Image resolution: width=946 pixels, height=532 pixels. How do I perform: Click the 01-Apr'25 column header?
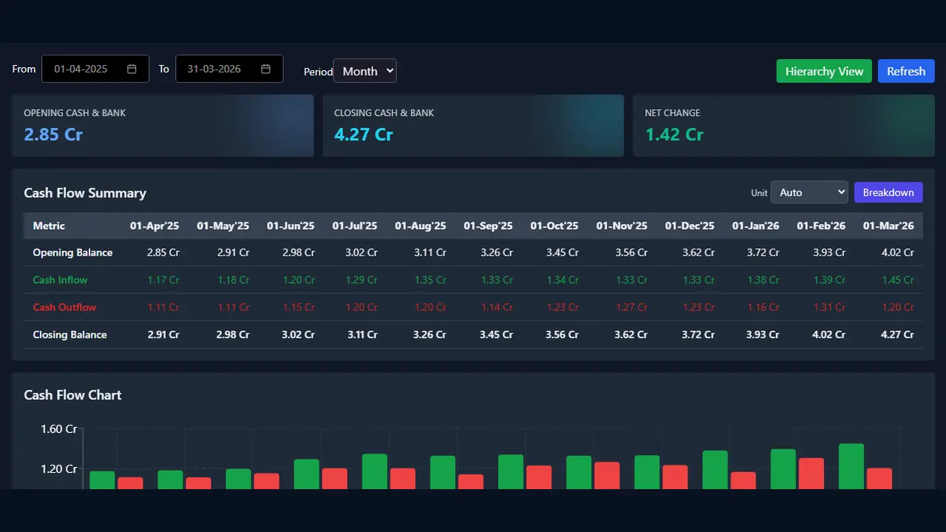[154, 225]
